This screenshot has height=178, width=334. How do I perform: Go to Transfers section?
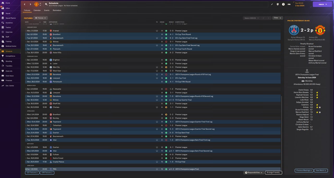pos(9,66)
